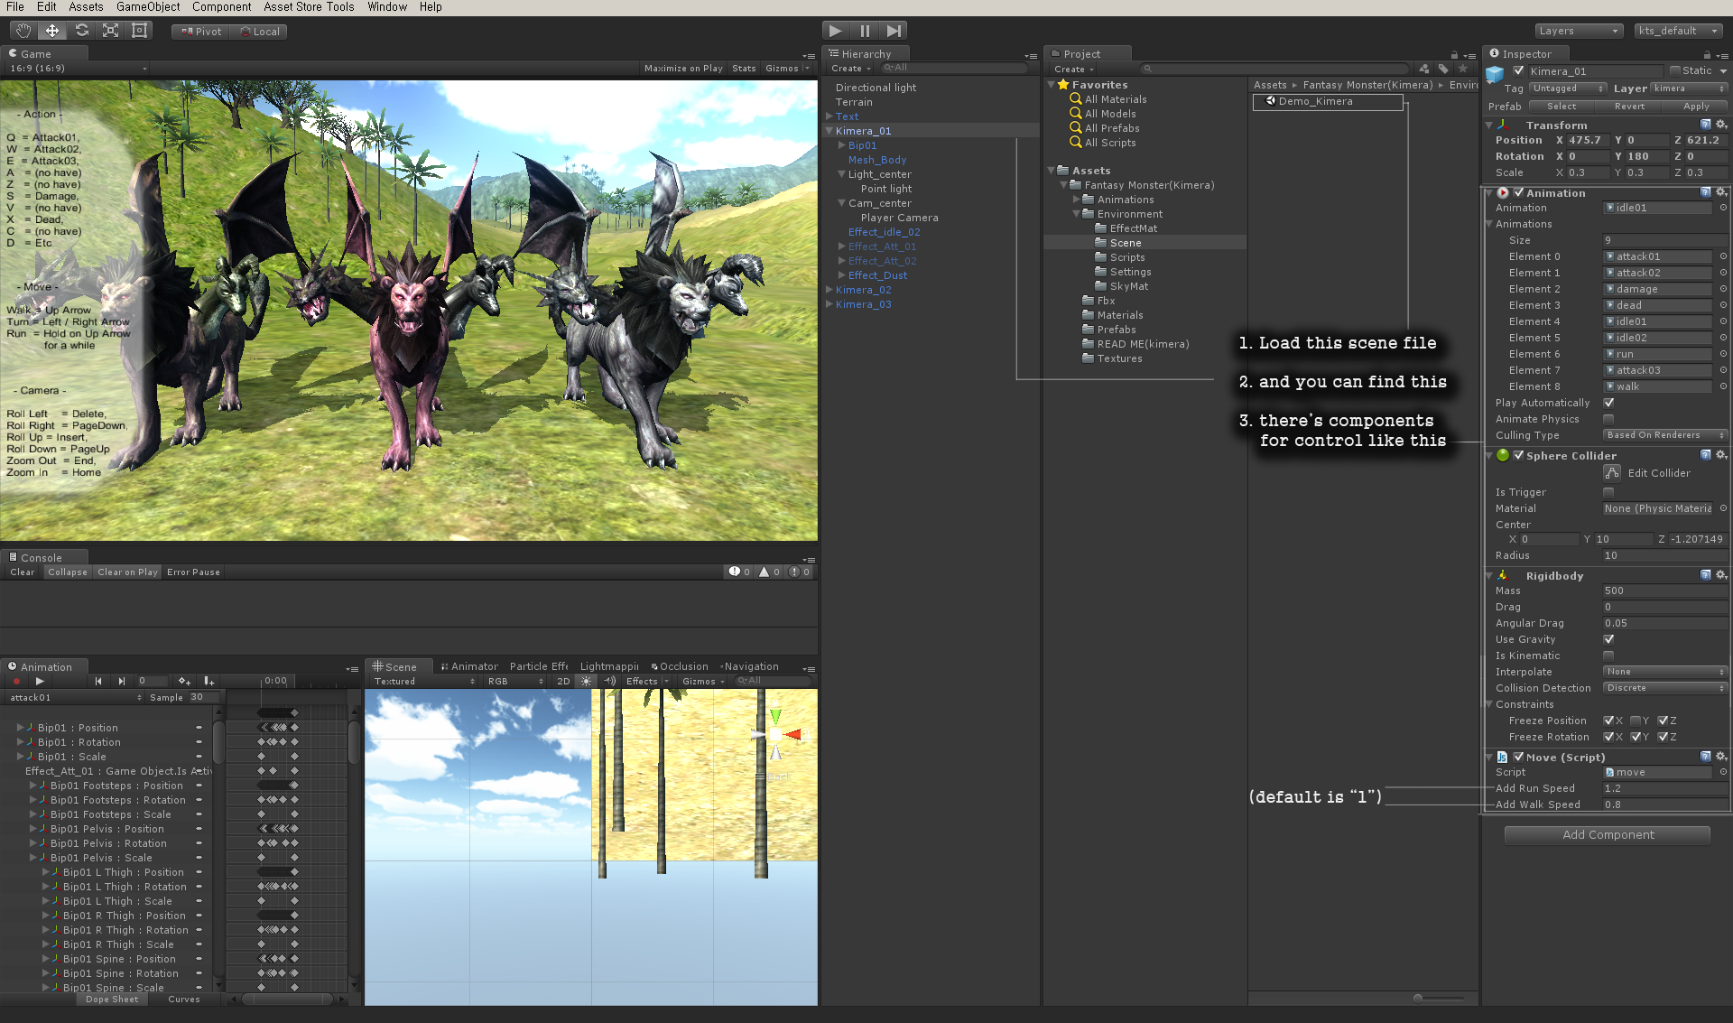Screen dimensions: 1733x1023
Task: Click Maximize on Play button
Action: click(683, 69)
